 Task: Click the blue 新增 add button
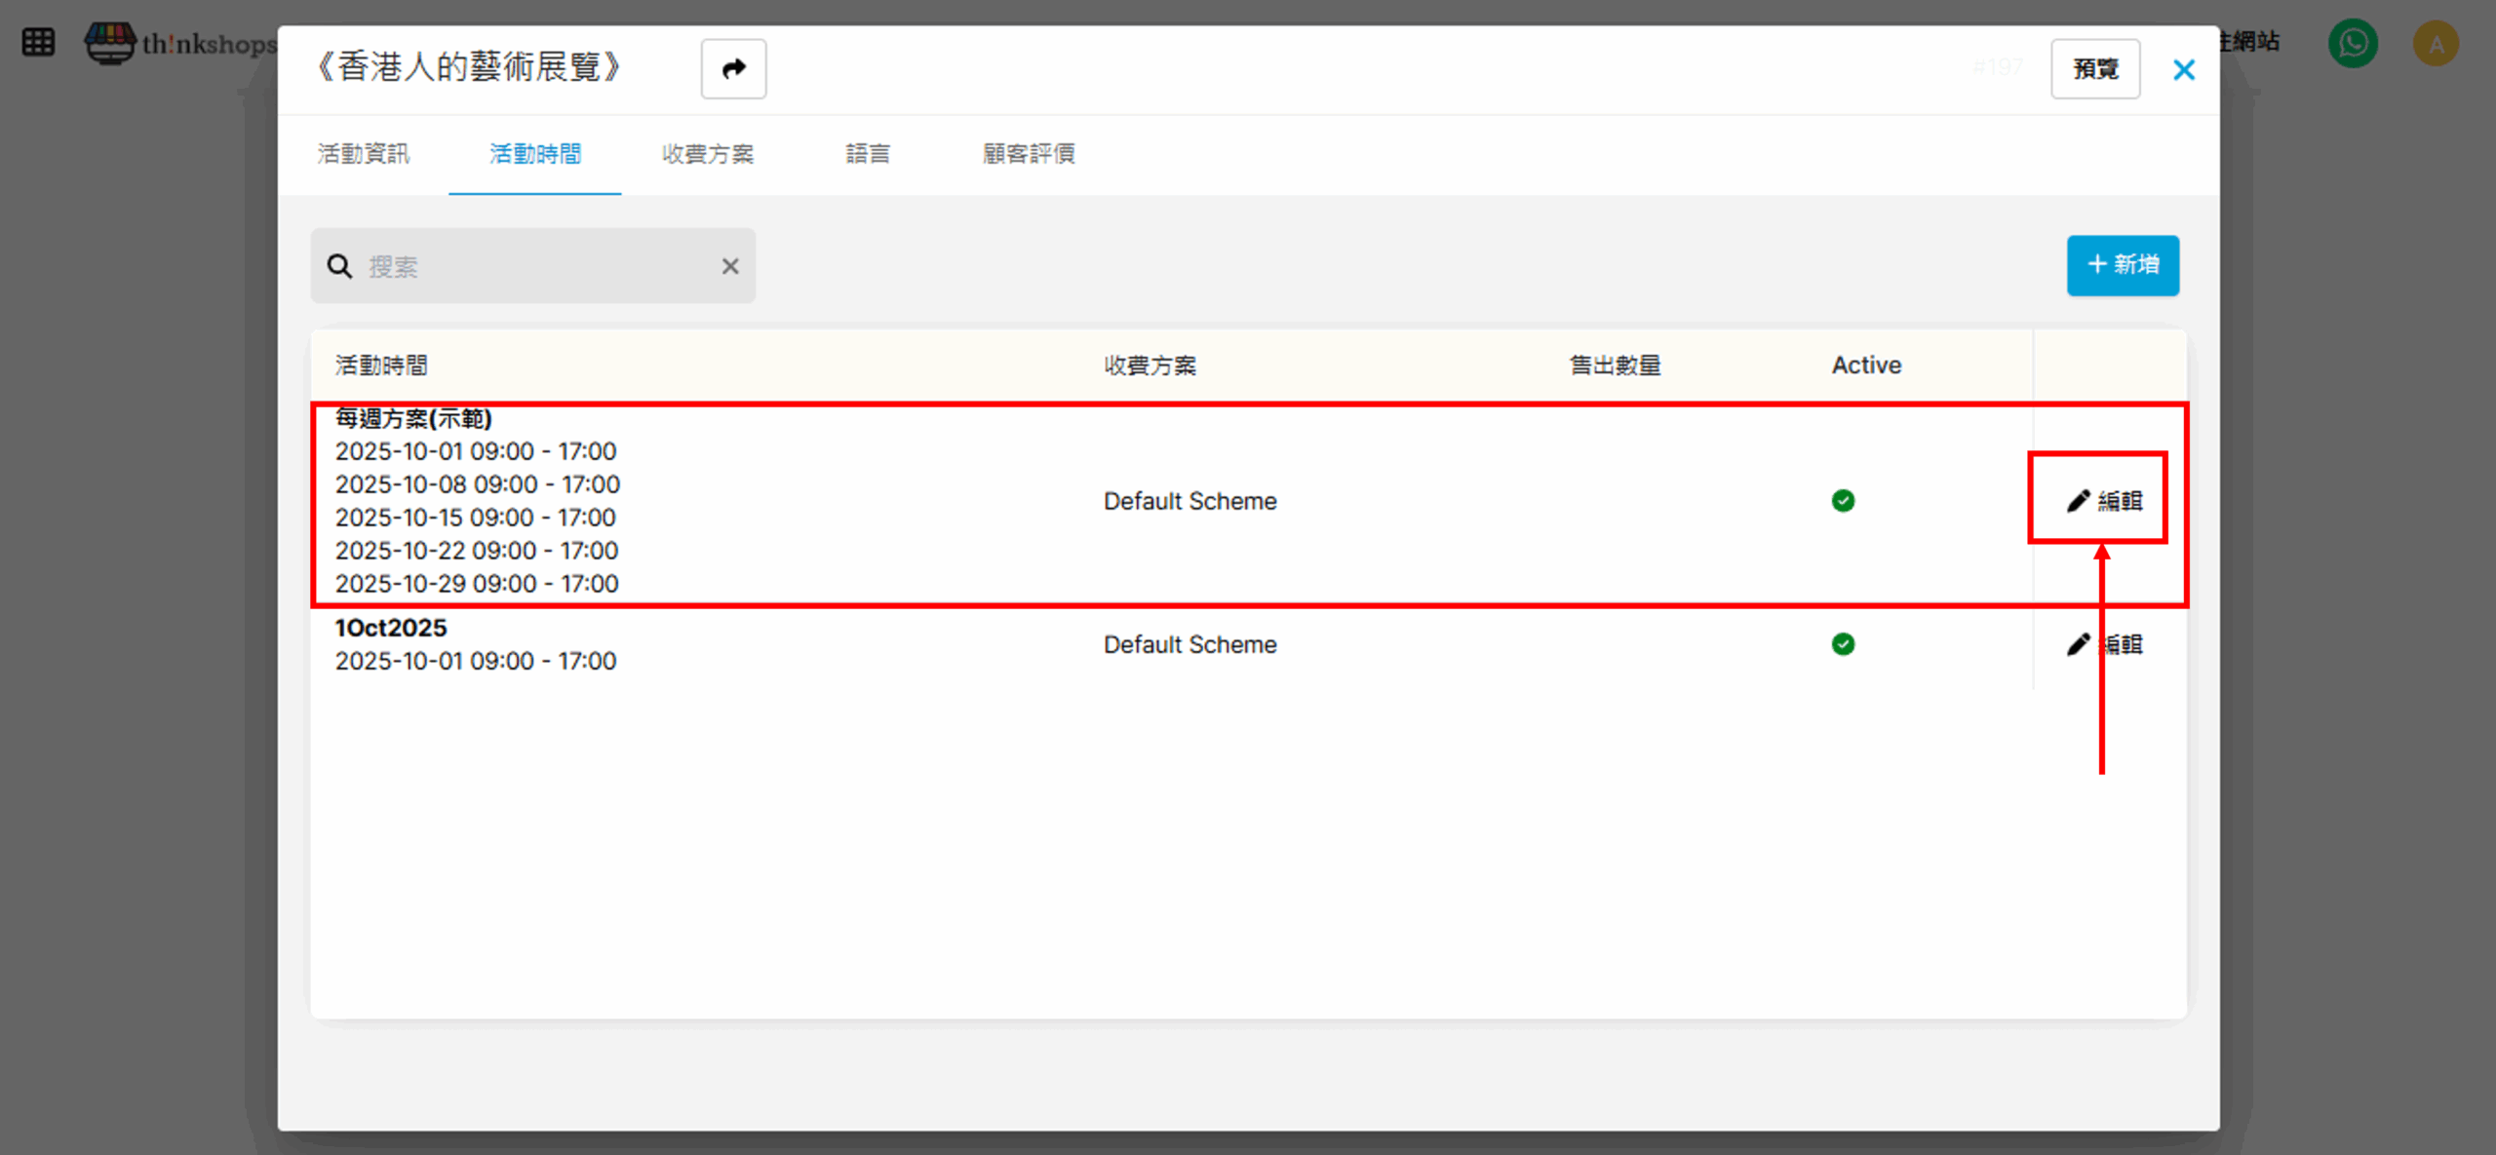2122,265
